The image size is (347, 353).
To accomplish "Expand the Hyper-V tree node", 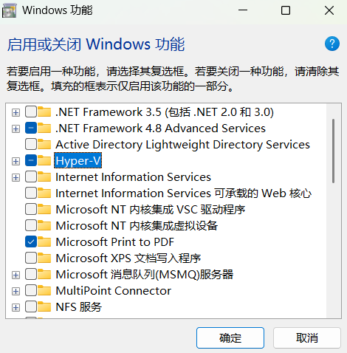I will (16, 161).
